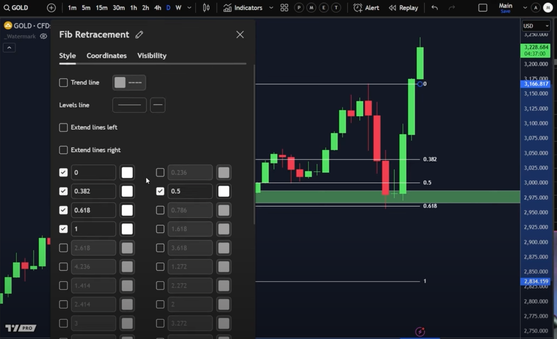
Task: Start Replay mode
Action: (403, 7)
